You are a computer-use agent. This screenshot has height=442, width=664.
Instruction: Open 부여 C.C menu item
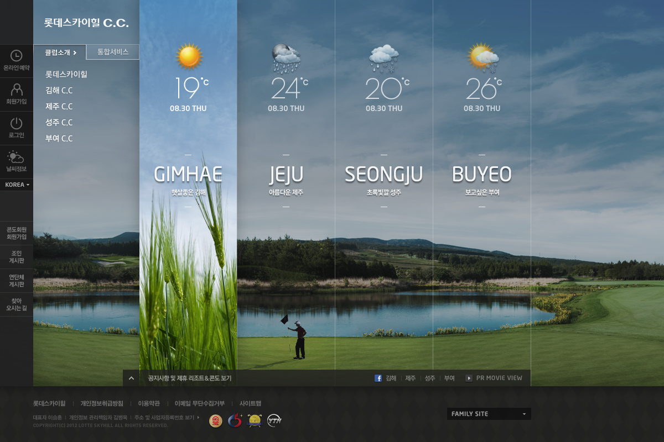(59, 139)
